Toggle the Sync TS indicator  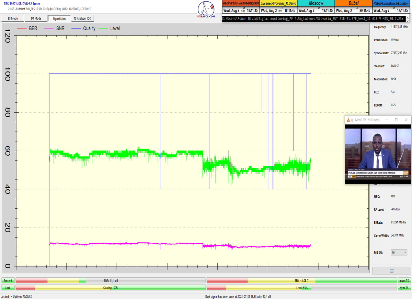[404, 288]
